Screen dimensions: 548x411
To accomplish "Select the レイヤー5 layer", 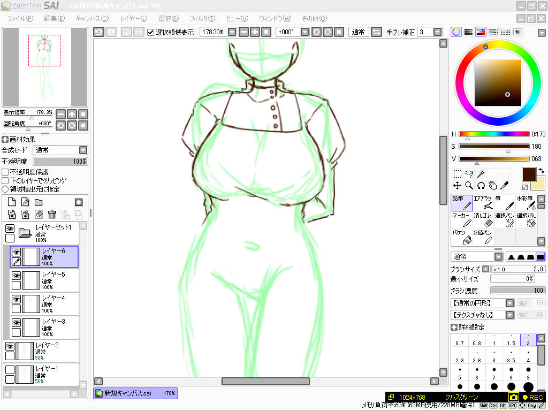I will click(44, 280).
